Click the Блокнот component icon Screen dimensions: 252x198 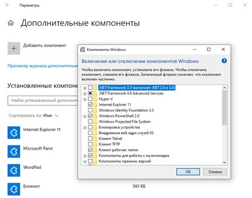[x=14, y=189]
